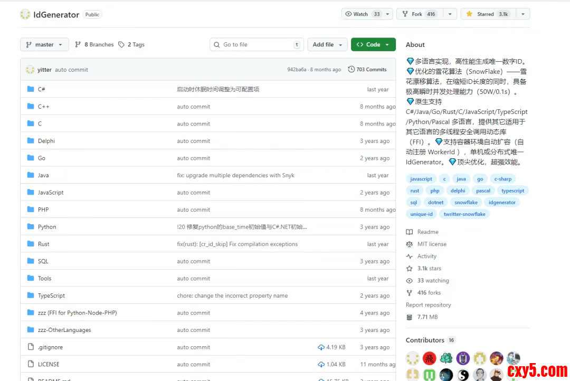
Task: Open the TypeScript folder
Action: point(51,296)
